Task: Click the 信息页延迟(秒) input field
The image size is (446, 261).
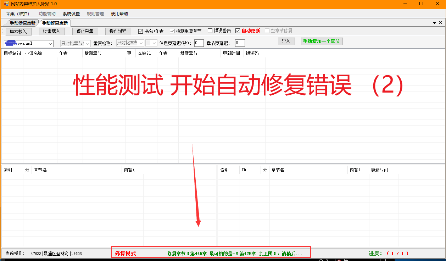Action: (199, 43)
